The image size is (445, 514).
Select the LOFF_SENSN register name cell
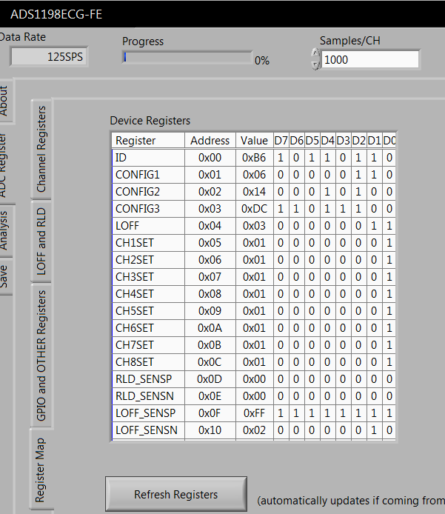tap(148, 430)
